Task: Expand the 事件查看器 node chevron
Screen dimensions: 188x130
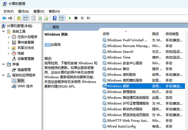Action: click(x=9, y=42)
